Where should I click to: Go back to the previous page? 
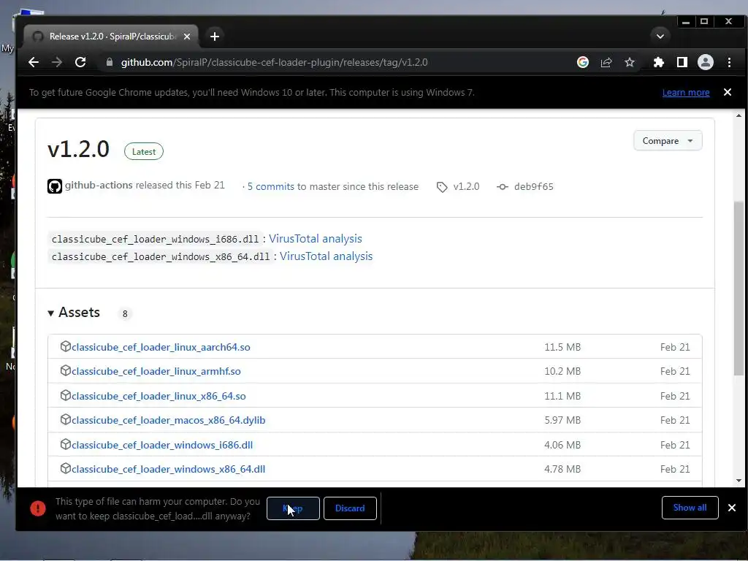pos(34,62)
